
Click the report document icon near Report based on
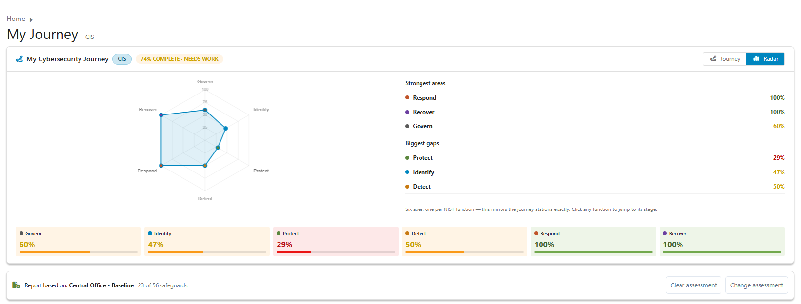(x=16, y=285)
